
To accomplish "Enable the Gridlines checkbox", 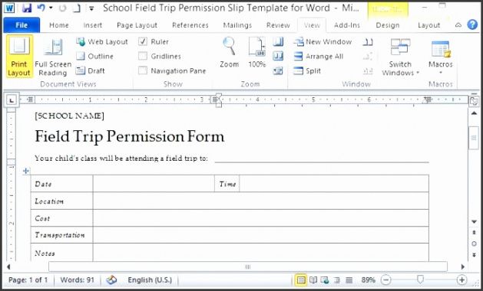I will pyautogui.click(x=143, y=56).
